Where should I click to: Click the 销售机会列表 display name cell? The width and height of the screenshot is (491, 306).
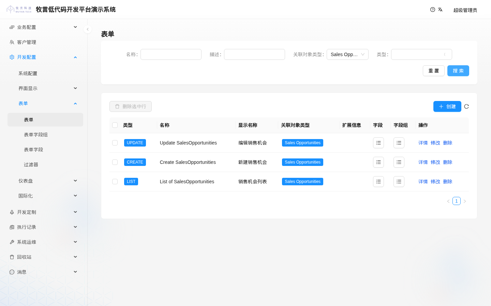click(x=253, y=182)
